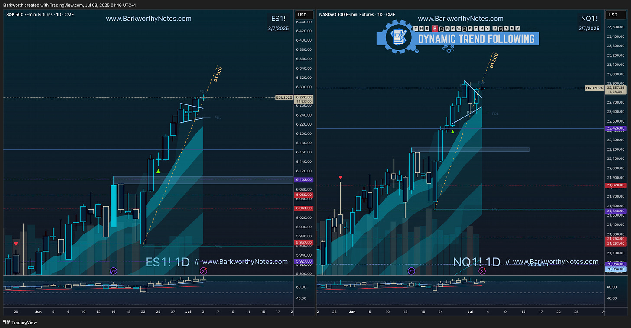Click the contract rollover icon on NQ1! chart
Viewport: 631px width, 328px height.
click(411, 271)
